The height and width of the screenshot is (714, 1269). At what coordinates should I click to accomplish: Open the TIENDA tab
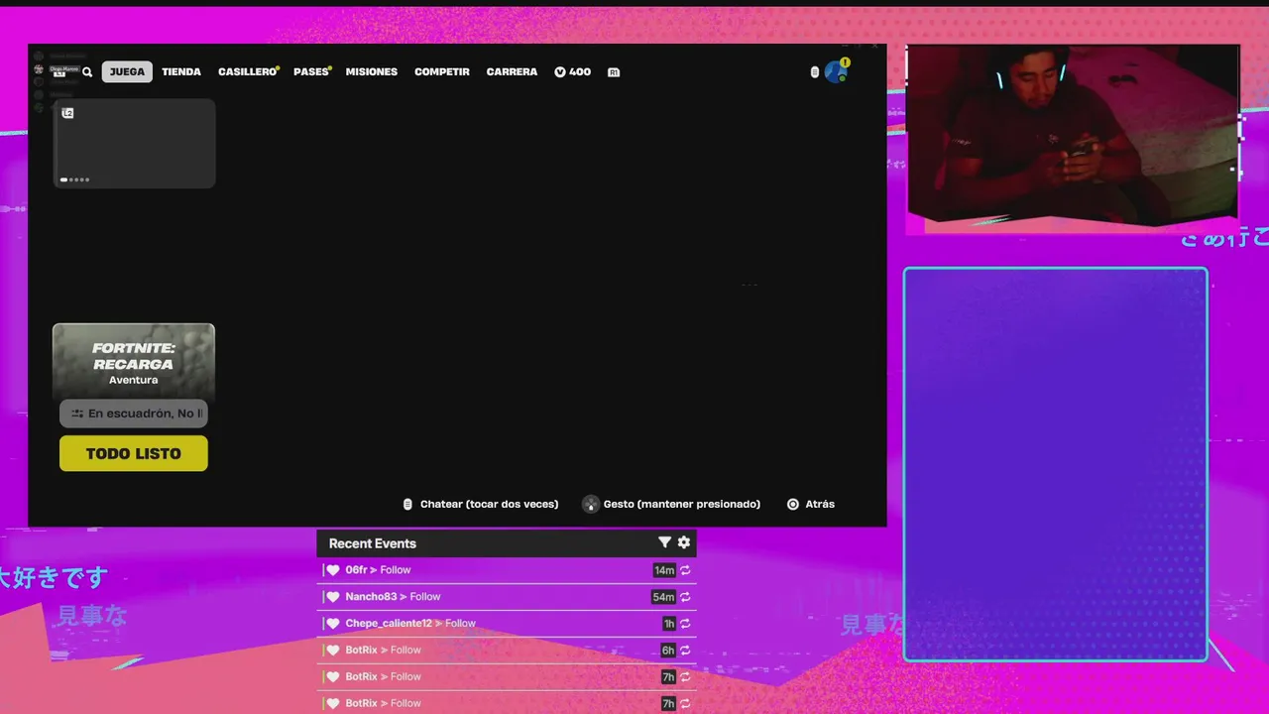tap(181, 71)
